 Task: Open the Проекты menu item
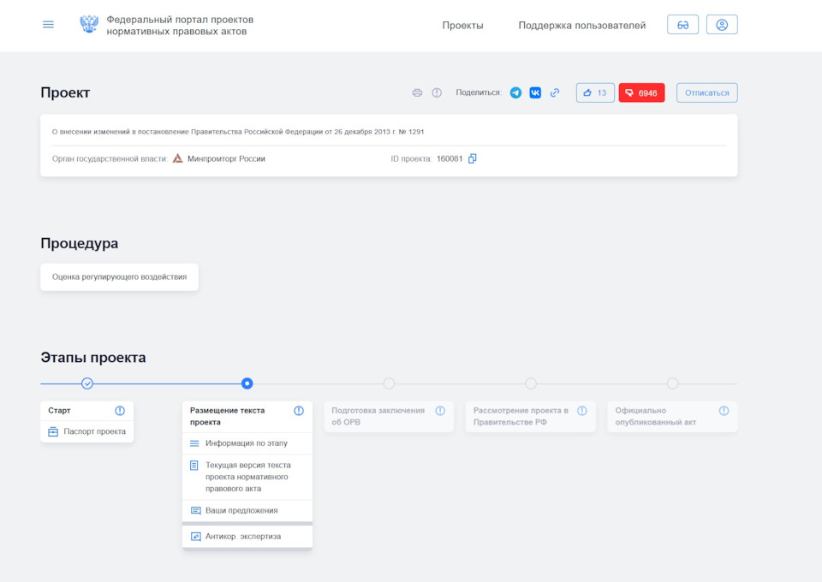coord(462,26)
